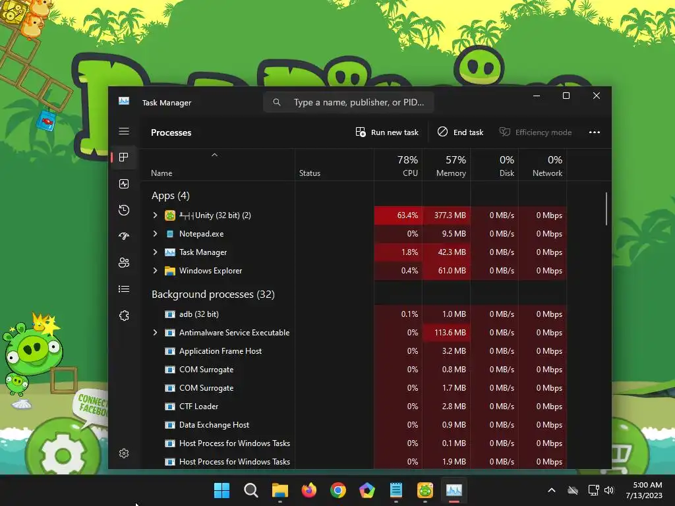Open the colorful pentagon app on taskbar
Viewport: 675px width, 506px height.
(367, 490)
